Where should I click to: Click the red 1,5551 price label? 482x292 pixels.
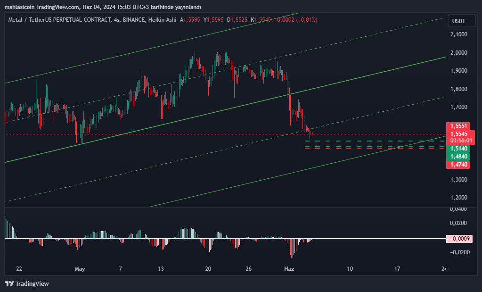(x=458, y=126)
